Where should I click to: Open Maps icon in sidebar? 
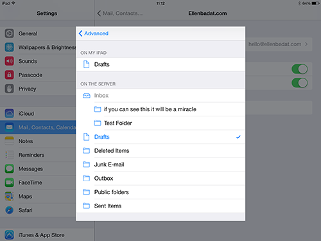[9, 196]
